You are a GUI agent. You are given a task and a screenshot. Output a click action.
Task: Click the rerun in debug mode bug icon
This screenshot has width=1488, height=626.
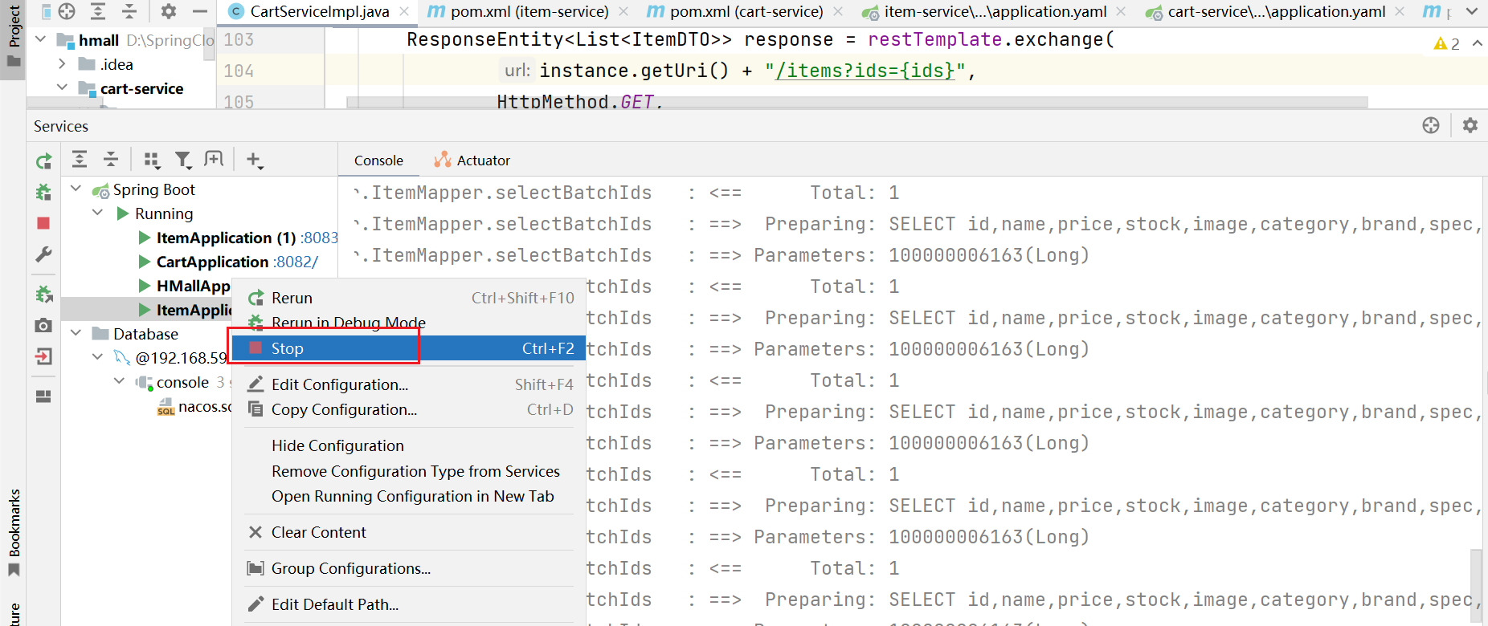[x=43, y=192]
